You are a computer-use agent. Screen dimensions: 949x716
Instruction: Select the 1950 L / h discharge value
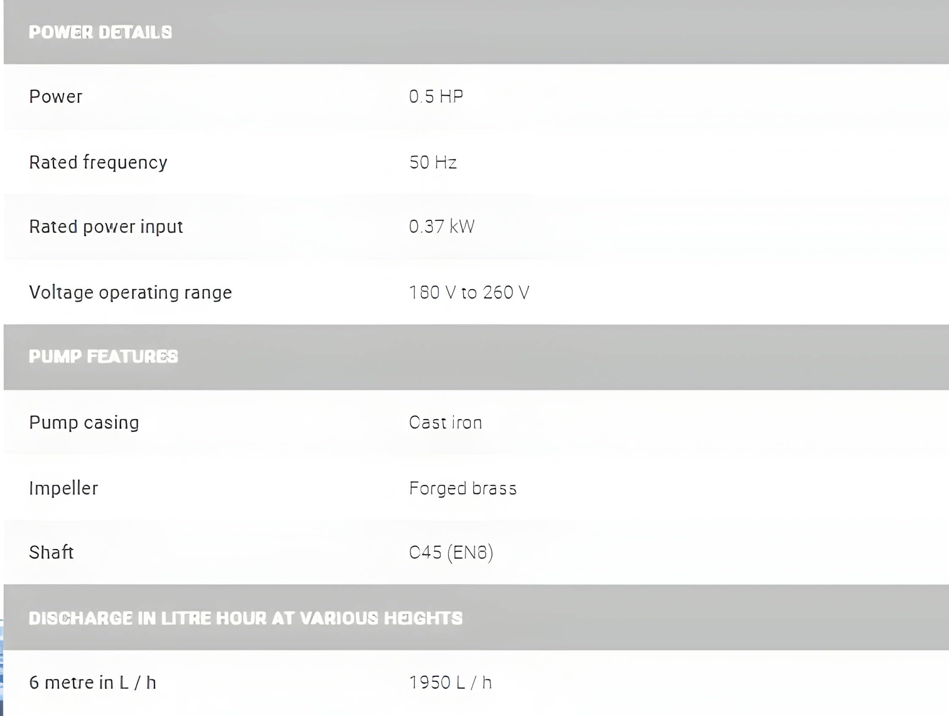[x=450, y=683]
